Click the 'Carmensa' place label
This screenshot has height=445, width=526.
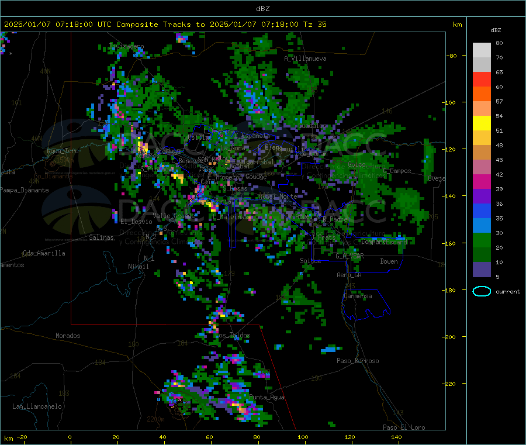(x=358, y=296)
